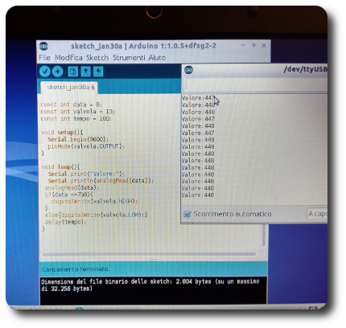346x328 pixels.
Task: Click the editor vertical scrollbar
Action: [x=264, y=236]
